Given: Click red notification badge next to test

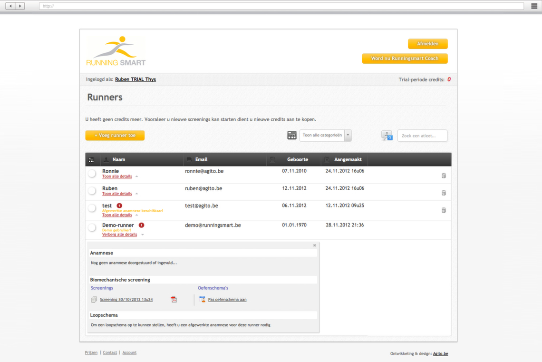Looking at the screenshot, I should pyautogui.click(x=119, y=205).
